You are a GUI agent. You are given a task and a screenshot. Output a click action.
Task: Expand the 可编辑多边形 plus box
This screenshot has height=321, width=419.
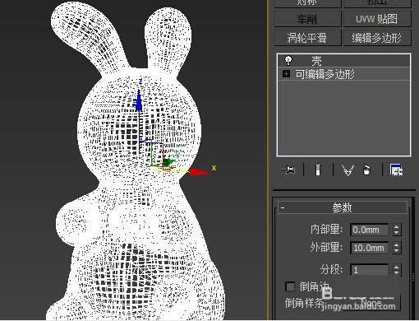click(x=286, y=74)
